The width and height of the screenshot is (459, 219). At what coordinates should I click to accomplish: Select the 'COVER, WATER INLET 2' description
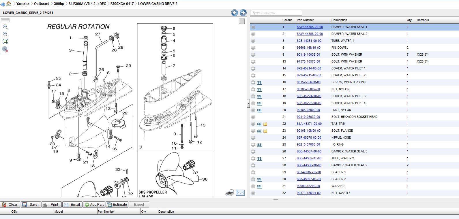pos(348,75)
